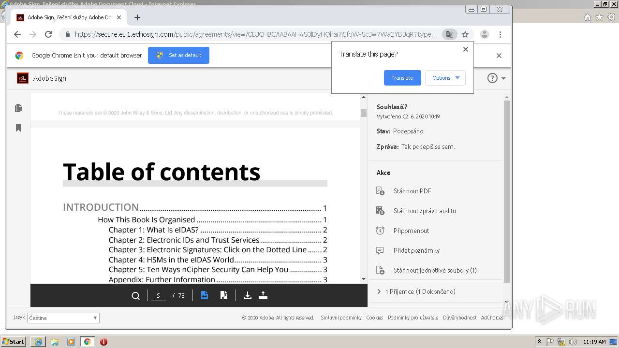Viewport: 619px width, 348px height.
Task: Click the document scroll-up arrow
Action: (364, 98)
